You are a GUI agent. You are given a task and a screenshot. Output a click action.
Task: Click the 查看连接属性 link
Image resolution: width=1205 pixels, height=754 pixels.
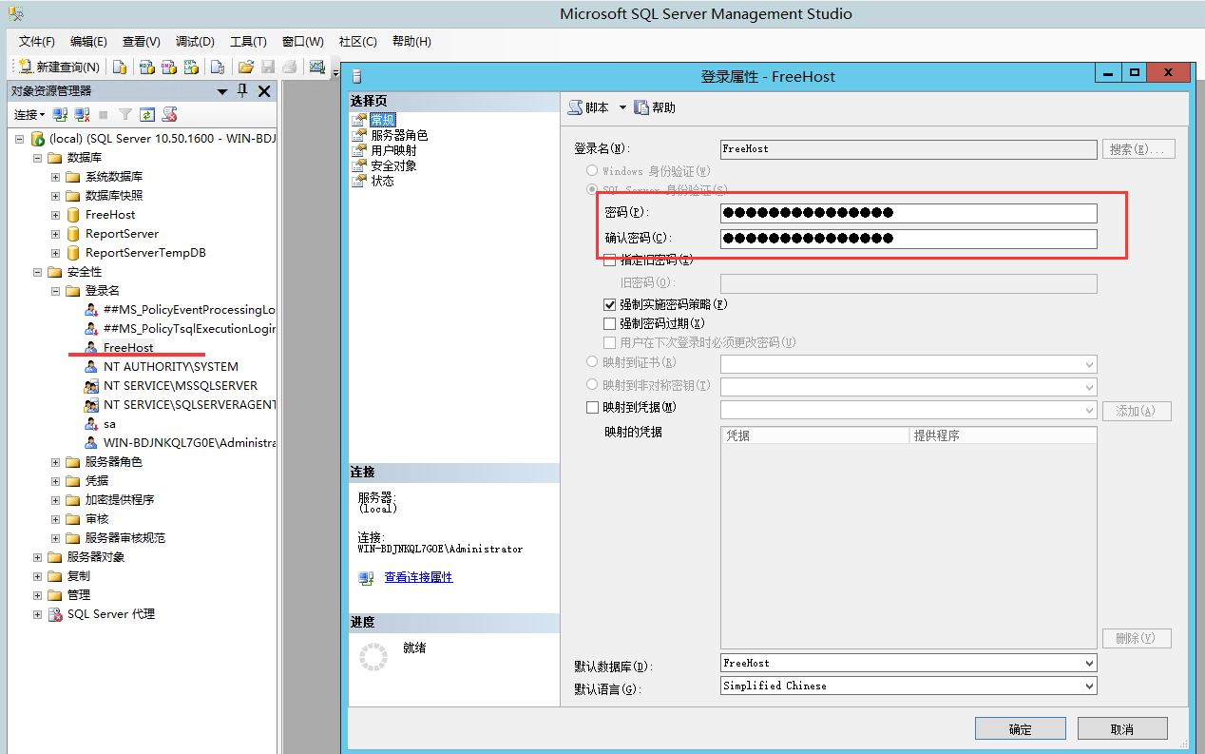(418, 577)
